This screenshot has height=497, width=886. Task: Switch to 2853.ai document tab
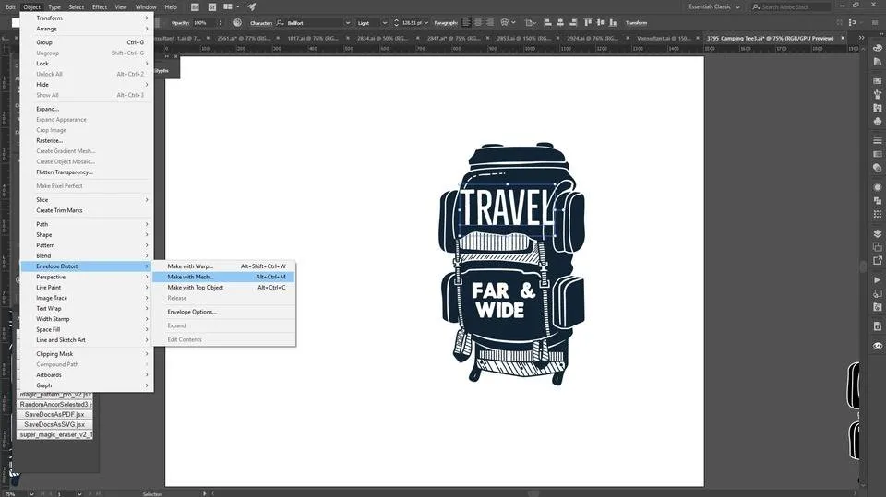(522, 38)
